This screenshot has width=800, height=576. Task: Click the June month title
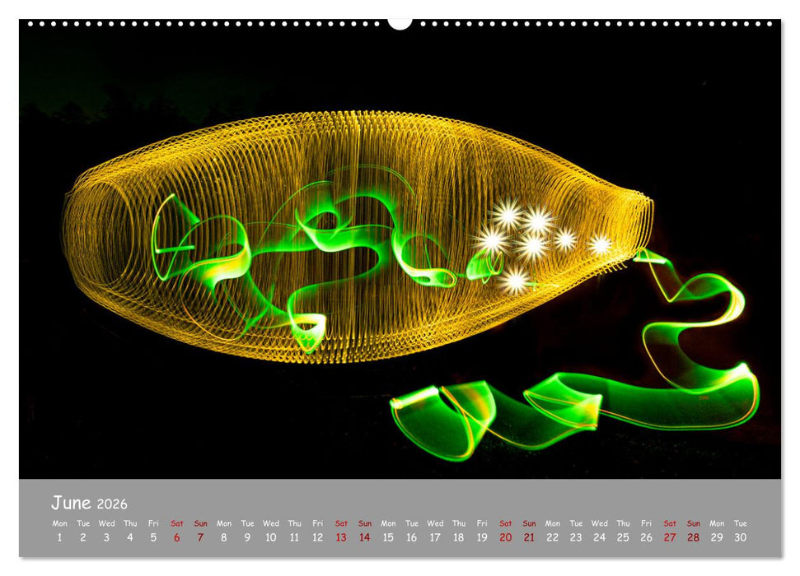(73, 502)
